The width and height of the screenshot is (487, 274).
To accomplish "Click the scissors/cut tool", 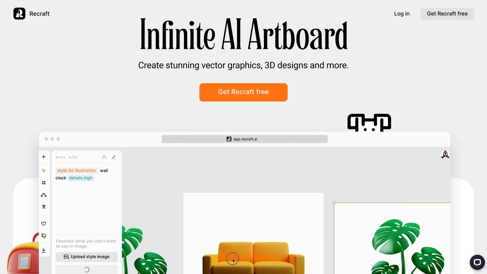I will pos(43,207).
